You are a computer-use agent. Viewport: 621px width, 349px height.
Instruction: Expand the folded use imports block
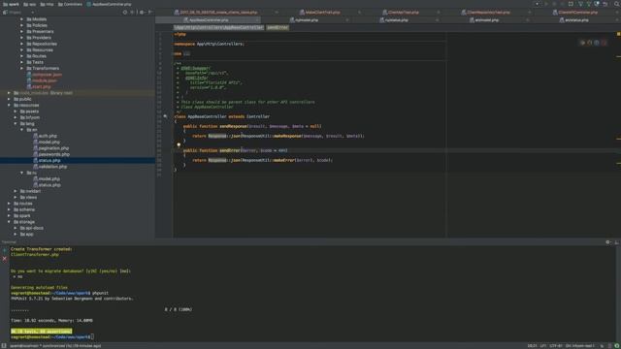[x=186, y=54]
